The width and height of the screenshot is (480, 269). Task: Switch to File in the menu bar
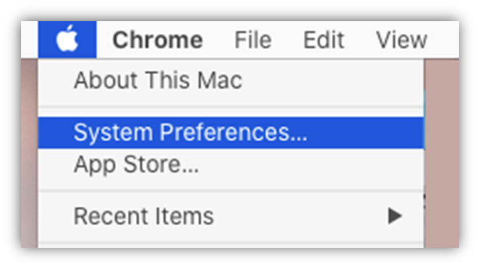(x=253, y=40)
